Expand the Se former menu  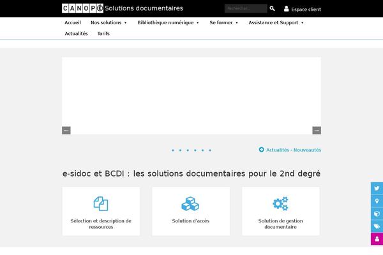point(223,23)
